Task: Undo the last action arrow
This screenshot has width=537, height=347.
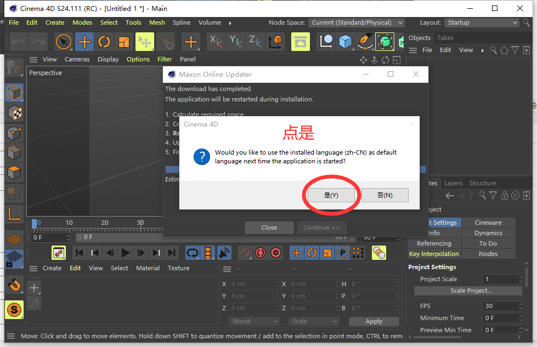Action: tap(19, 42)
